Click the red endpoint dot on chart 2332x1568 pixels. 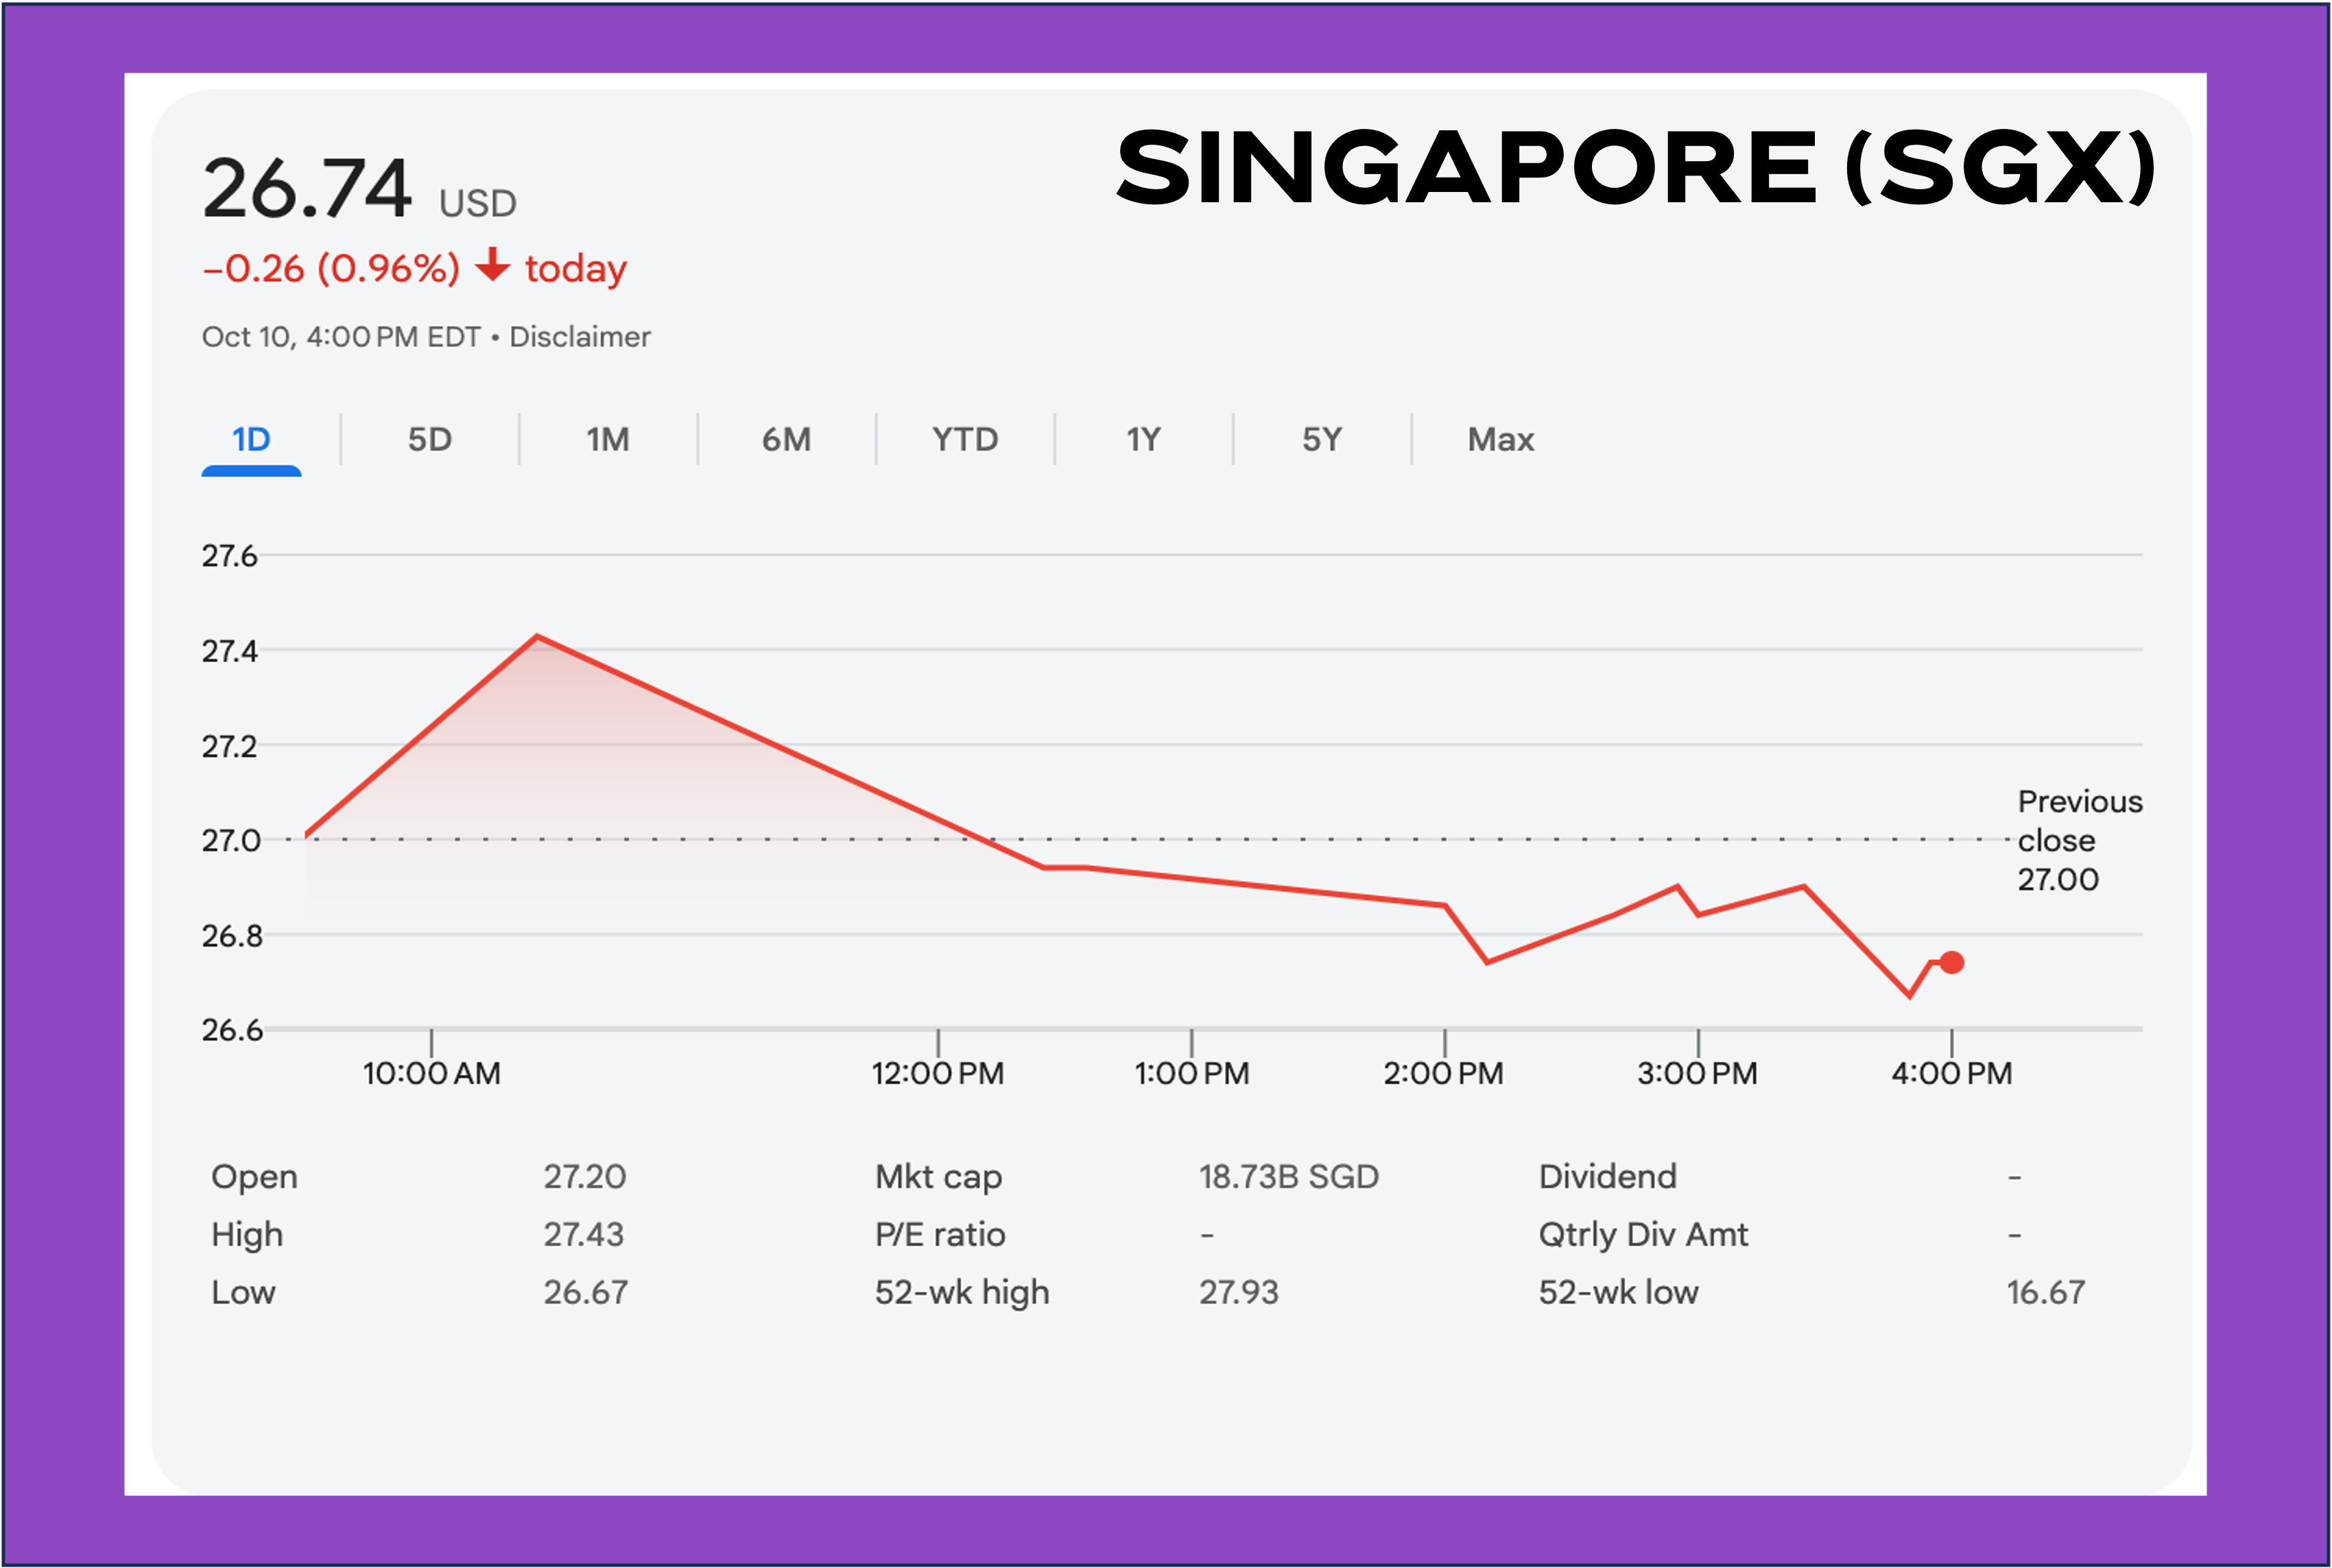(x=1952, y=963)
